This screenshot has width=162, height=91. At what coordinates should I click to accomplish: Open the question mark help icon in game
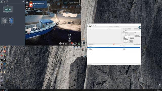coord(27,5)
